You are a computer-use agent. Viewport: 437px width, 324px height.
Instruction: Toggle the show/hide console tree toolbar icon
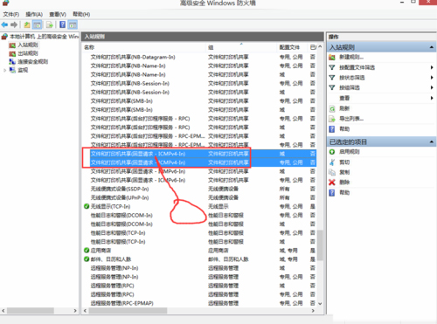click(37, 24)
